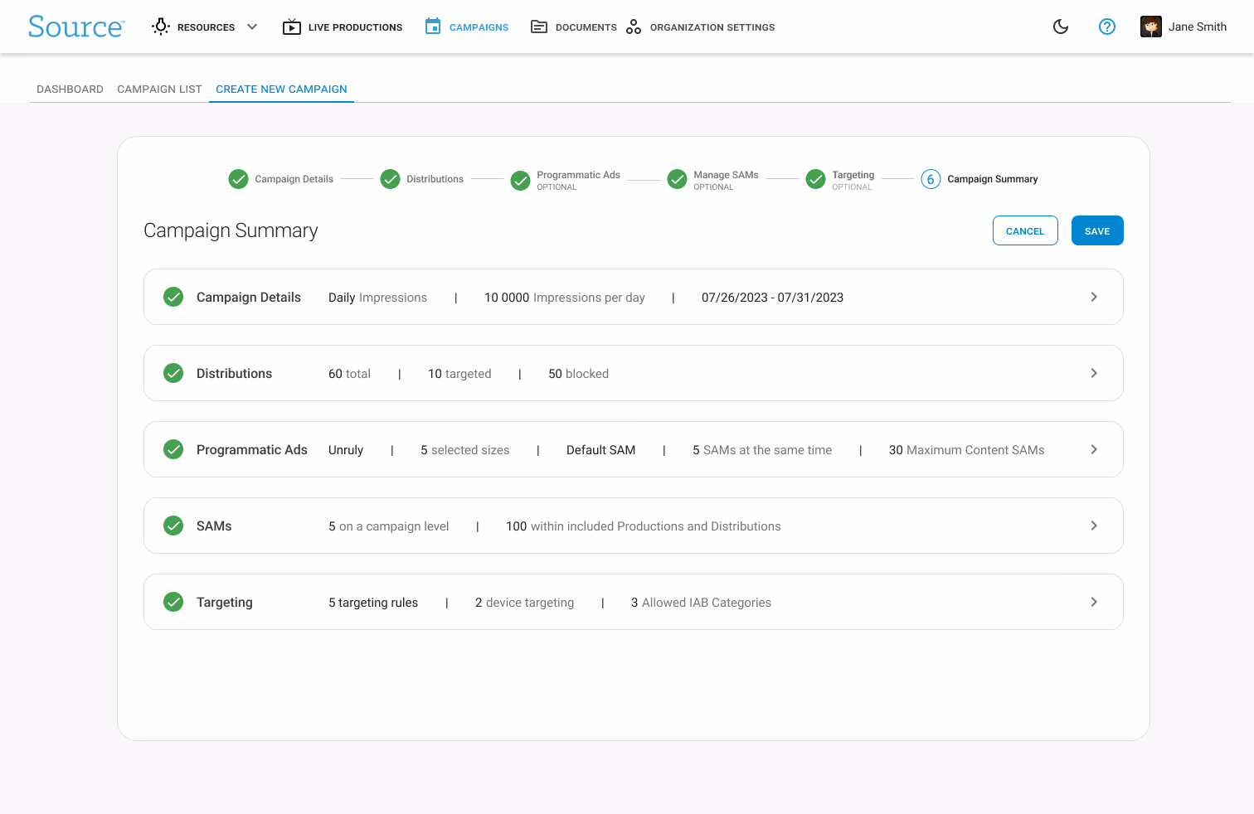This screenshot has width=1254, height=814.
Task: Click the SAMs row title
Action: point(214,526)
